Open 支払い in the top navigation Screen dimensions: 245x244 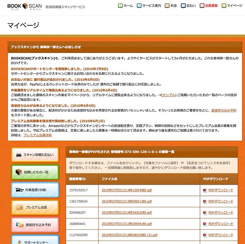191,6
